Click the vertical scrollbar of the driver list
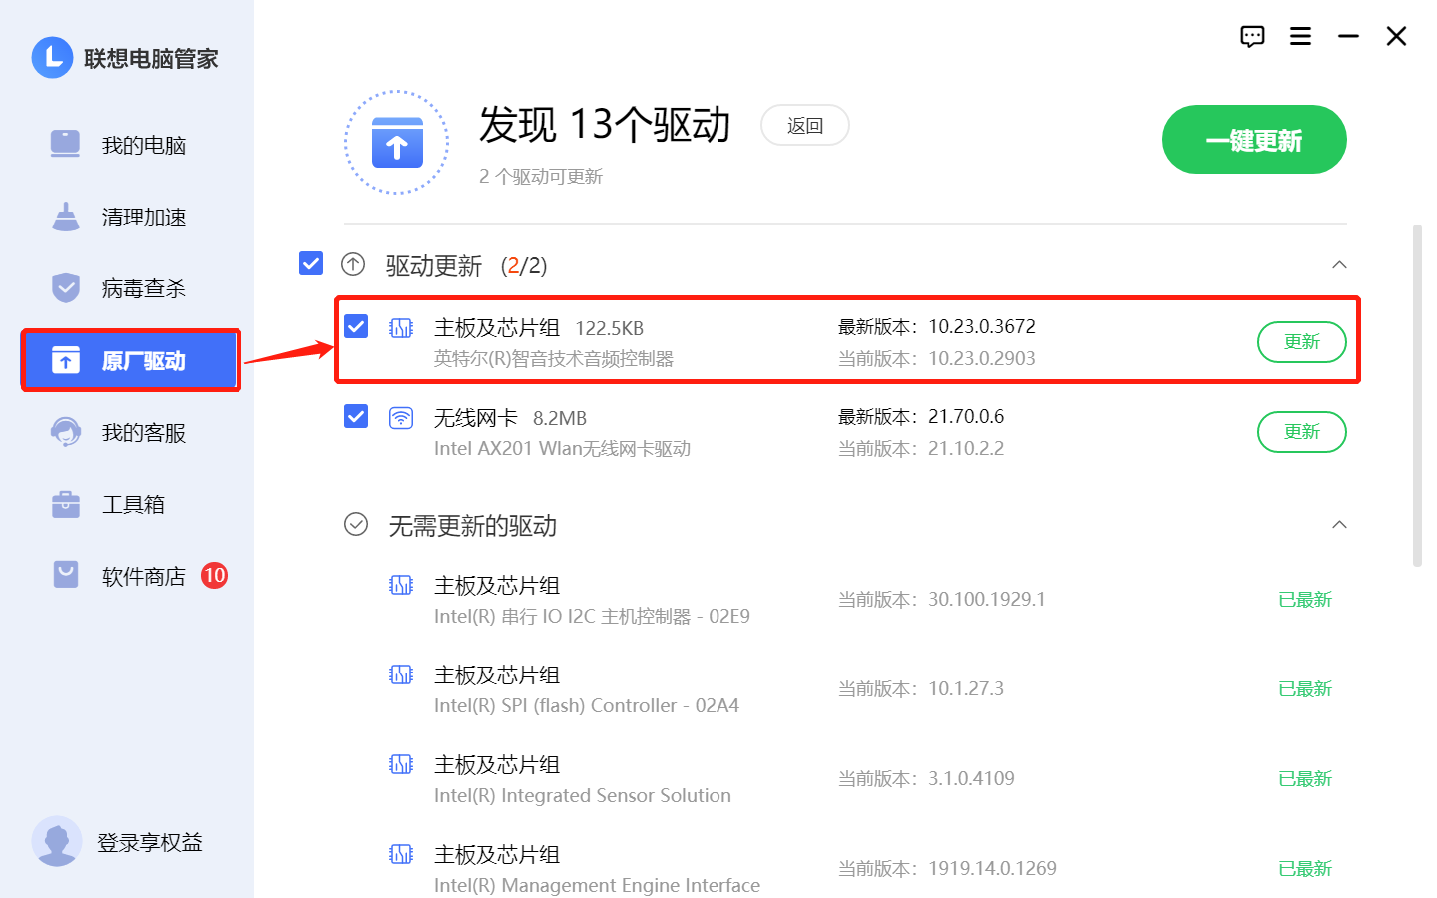 1417,396
